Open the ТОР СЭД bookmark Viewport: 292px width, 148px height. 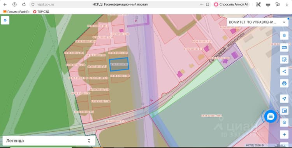(41, 12)
